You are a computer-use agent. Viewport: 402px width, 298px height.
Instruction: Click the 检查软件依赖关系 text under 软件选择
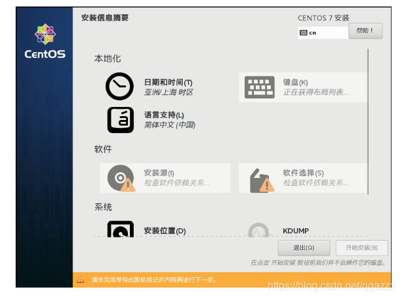316,183
